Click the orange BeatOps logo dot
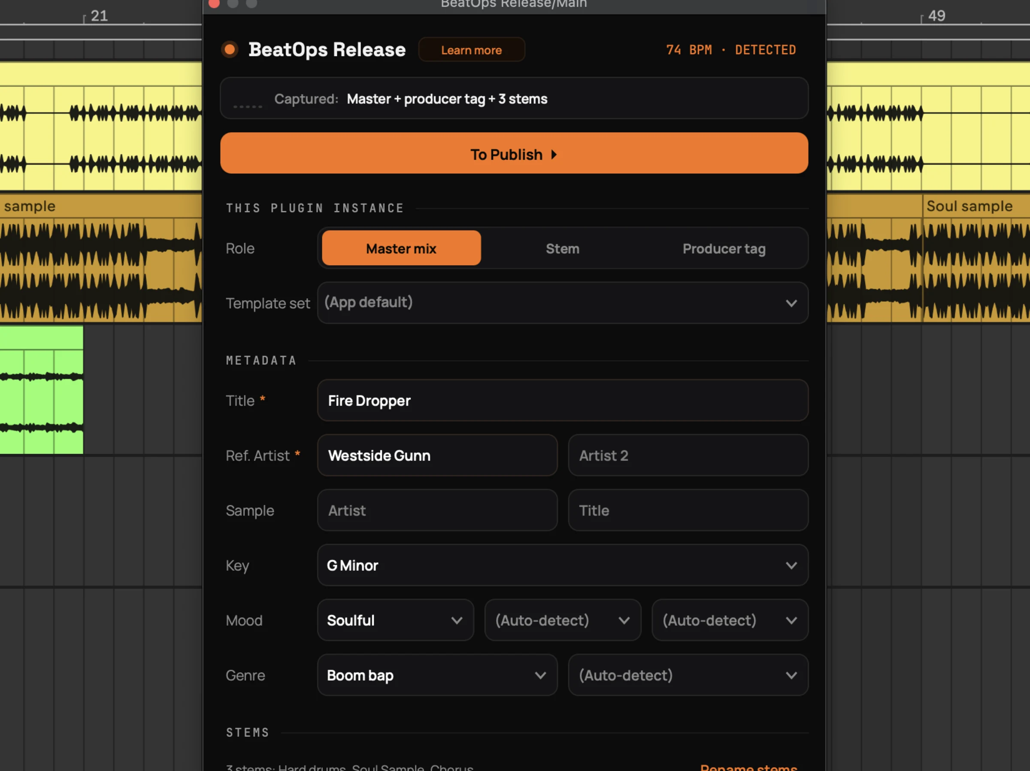 click(230, 49)
